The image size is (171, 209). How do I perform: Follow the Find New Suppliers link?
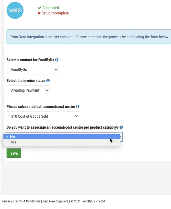click(55, 201)
